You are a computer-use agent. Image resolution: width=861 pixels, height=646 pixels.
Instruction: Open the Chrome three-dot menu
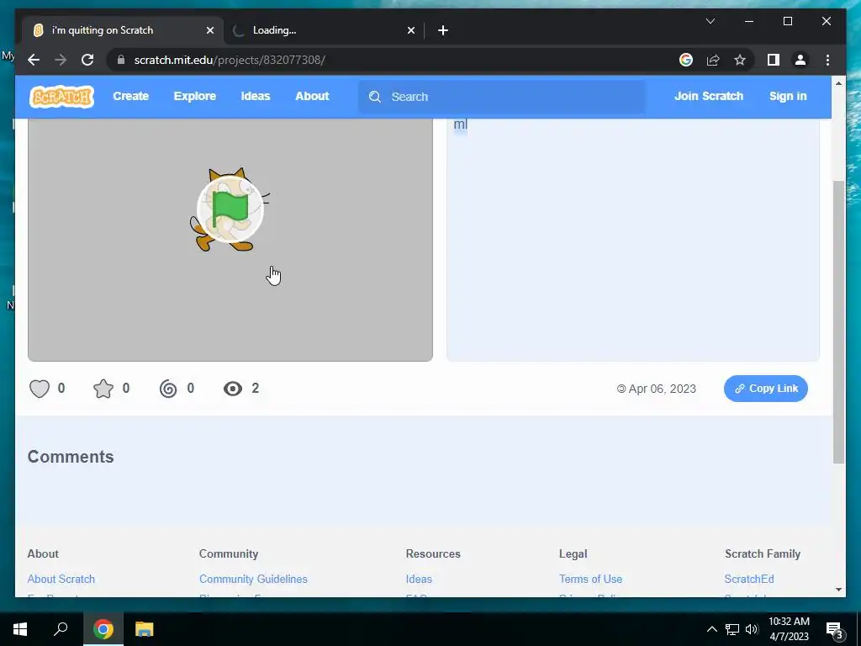tap(827, 60)
